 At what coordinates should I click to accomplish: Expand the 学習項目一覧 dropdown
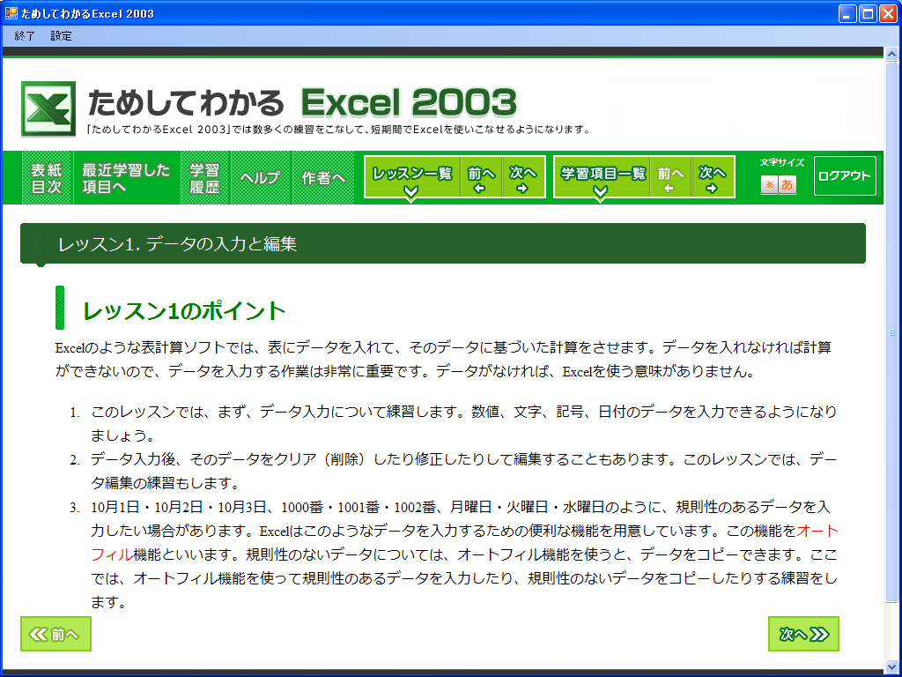tap(603, 177)
